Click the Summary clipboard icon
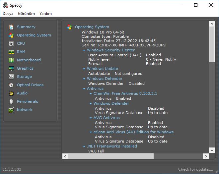The height and width of the screenshot is (174, 219). pyautogui.click(x=11, y=27)
